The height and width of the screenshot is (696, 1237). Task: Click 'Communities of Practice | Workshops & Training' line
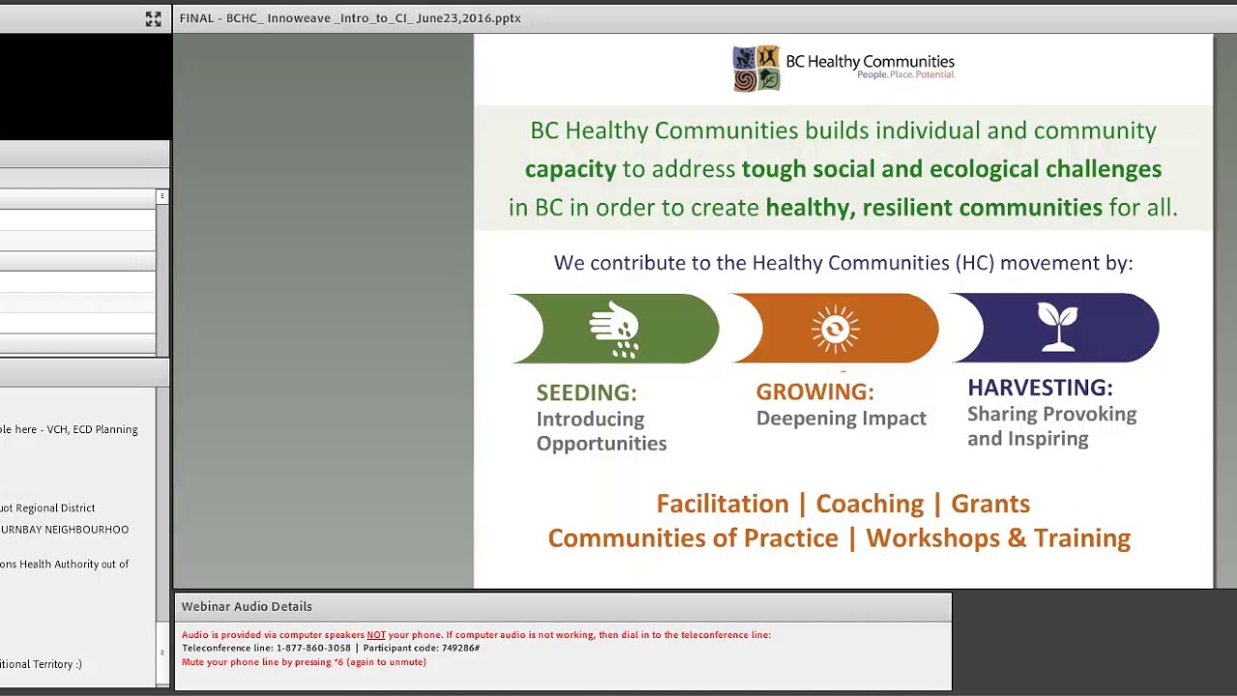click(x=839, y=538)
